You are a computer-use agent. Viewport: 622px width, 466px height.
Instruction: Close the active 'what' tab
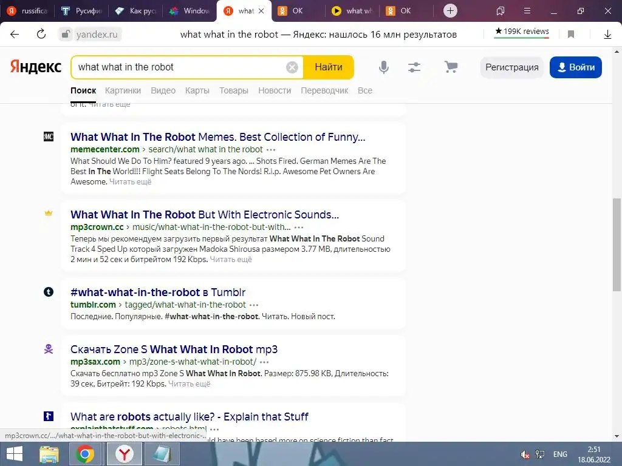click(261, 11)
